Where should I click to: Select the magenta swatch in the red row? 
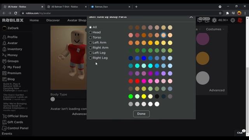(x=144, y=81)
